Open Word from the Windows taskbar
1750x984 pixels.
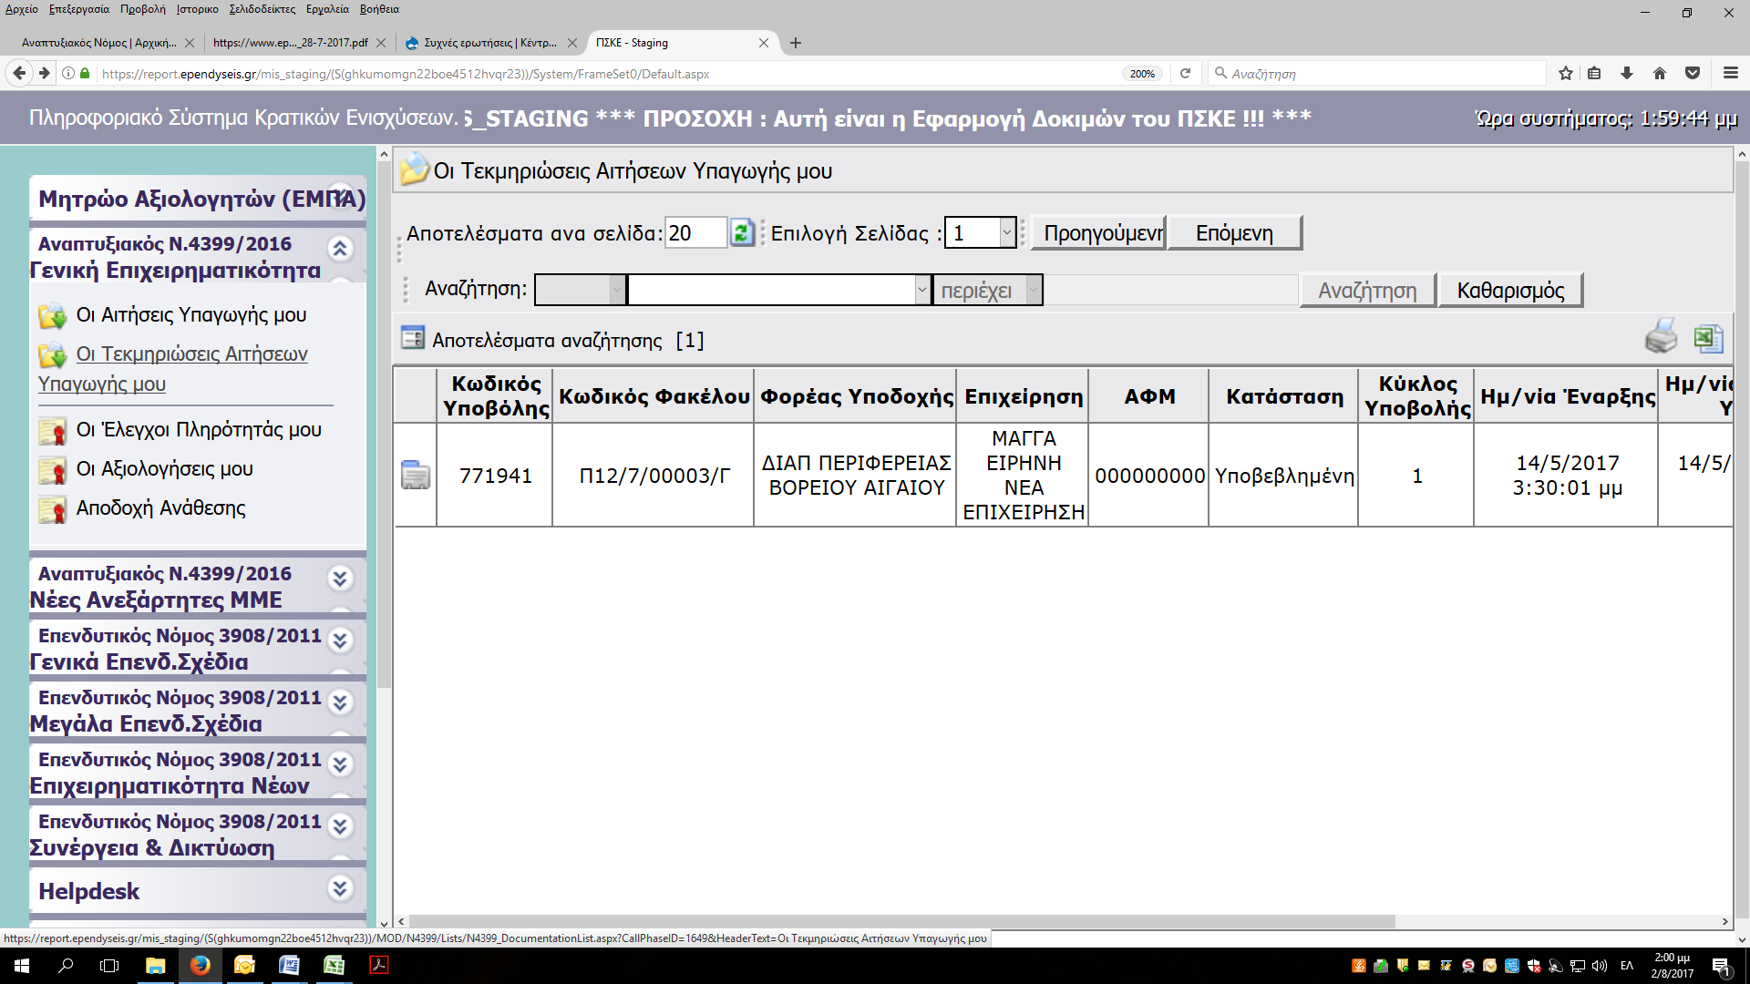tap(289, 965)
